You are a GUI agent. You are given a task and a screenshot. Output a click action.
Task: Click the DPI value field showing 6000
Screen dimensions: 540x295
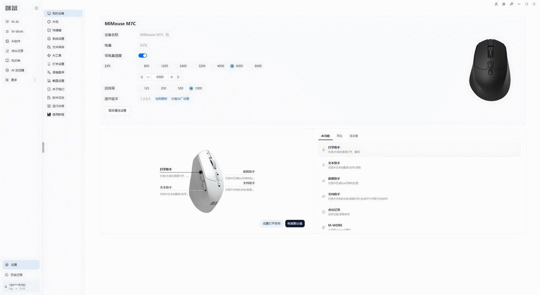(160, 77)
